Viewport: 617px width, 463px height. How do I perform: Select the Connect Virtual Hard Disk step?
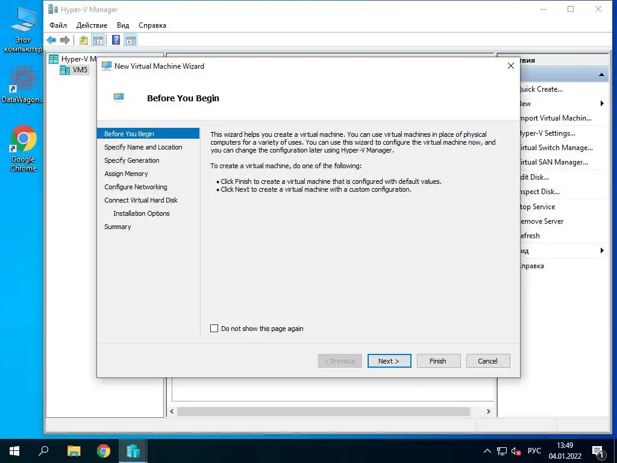coord(141,200)
